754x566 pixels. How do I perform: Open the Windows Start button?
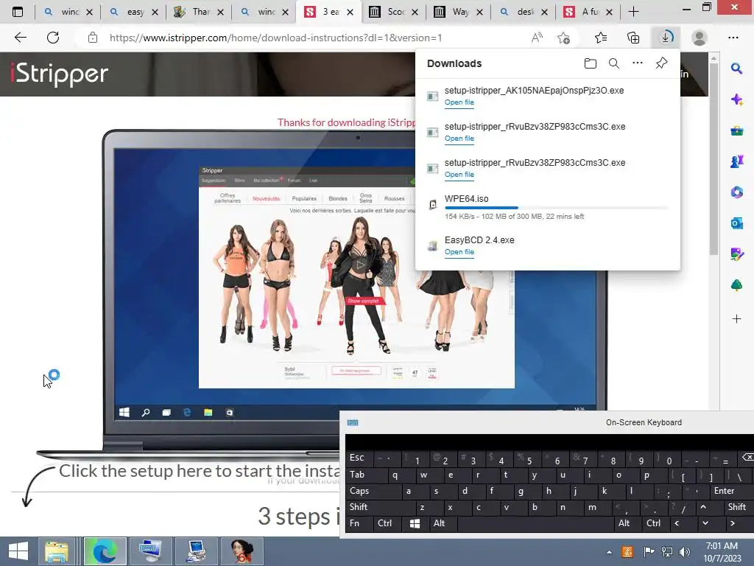(18, 551)
